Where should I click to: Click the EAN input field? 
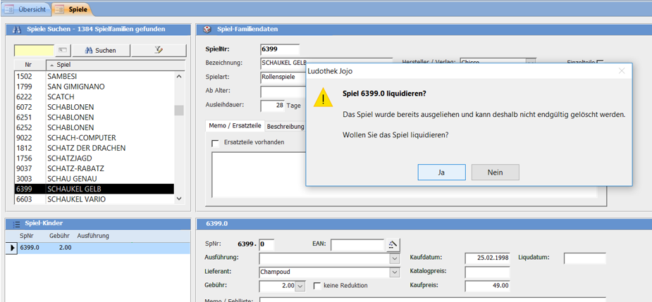357,245
